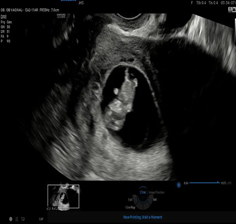Click the zoom navigation thumbnail preview
236x224 pixels.
63,196
